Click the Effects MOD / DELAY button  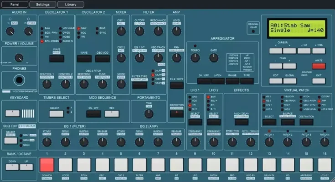click(242, 122)
